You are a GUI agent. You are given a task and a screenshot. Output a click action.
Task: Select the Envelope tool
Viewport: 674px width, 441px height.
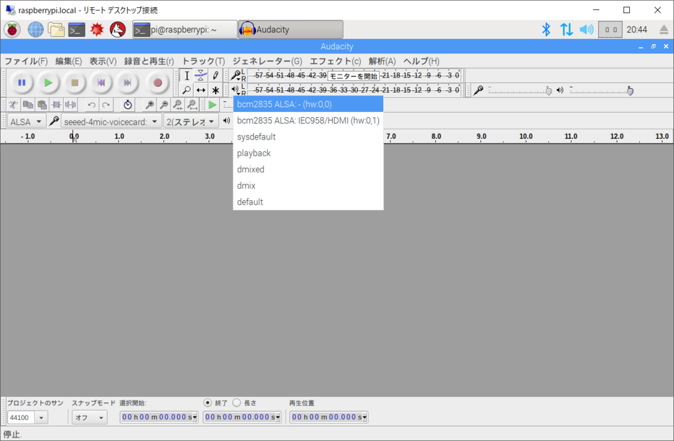point(201,76)
